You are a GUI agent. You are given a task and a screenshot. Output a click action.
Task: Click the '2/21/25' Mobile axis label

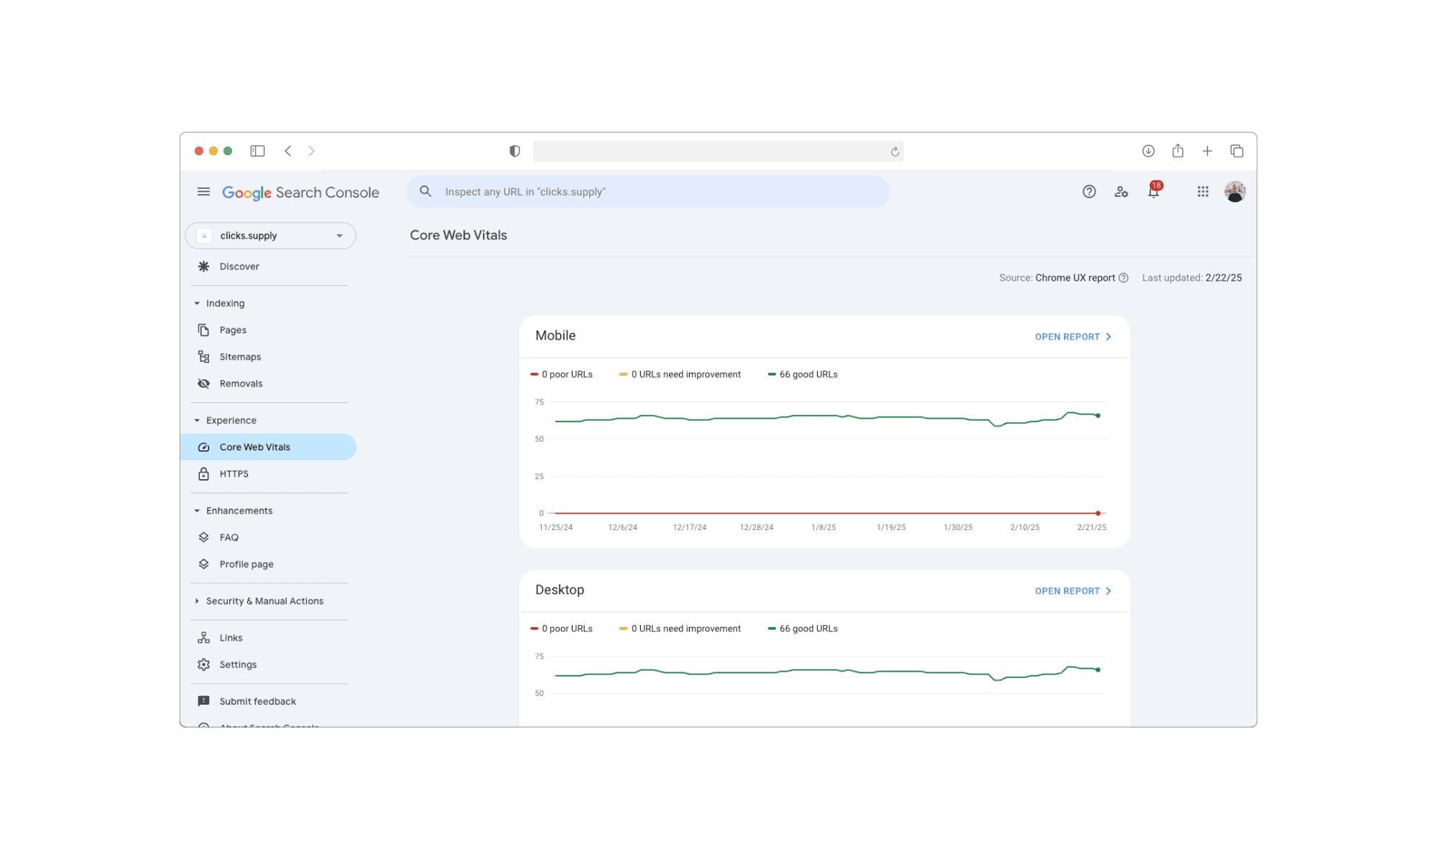click(x=1092, y=527)
